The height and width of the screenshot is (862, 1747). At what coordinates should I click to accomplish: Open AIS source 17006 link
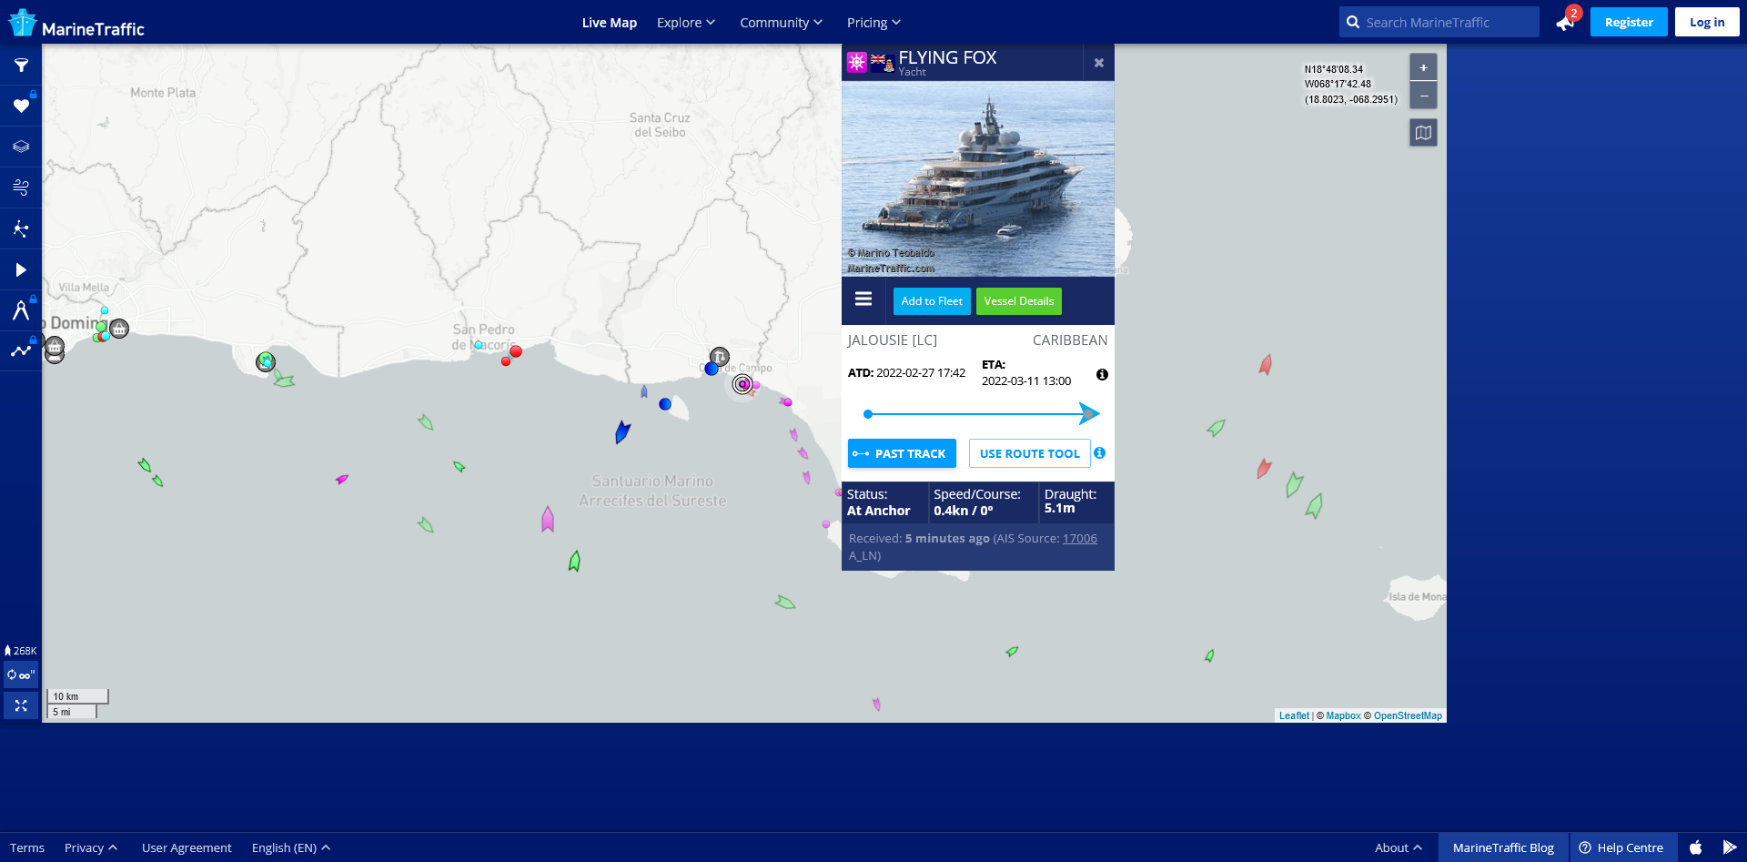1080,539
